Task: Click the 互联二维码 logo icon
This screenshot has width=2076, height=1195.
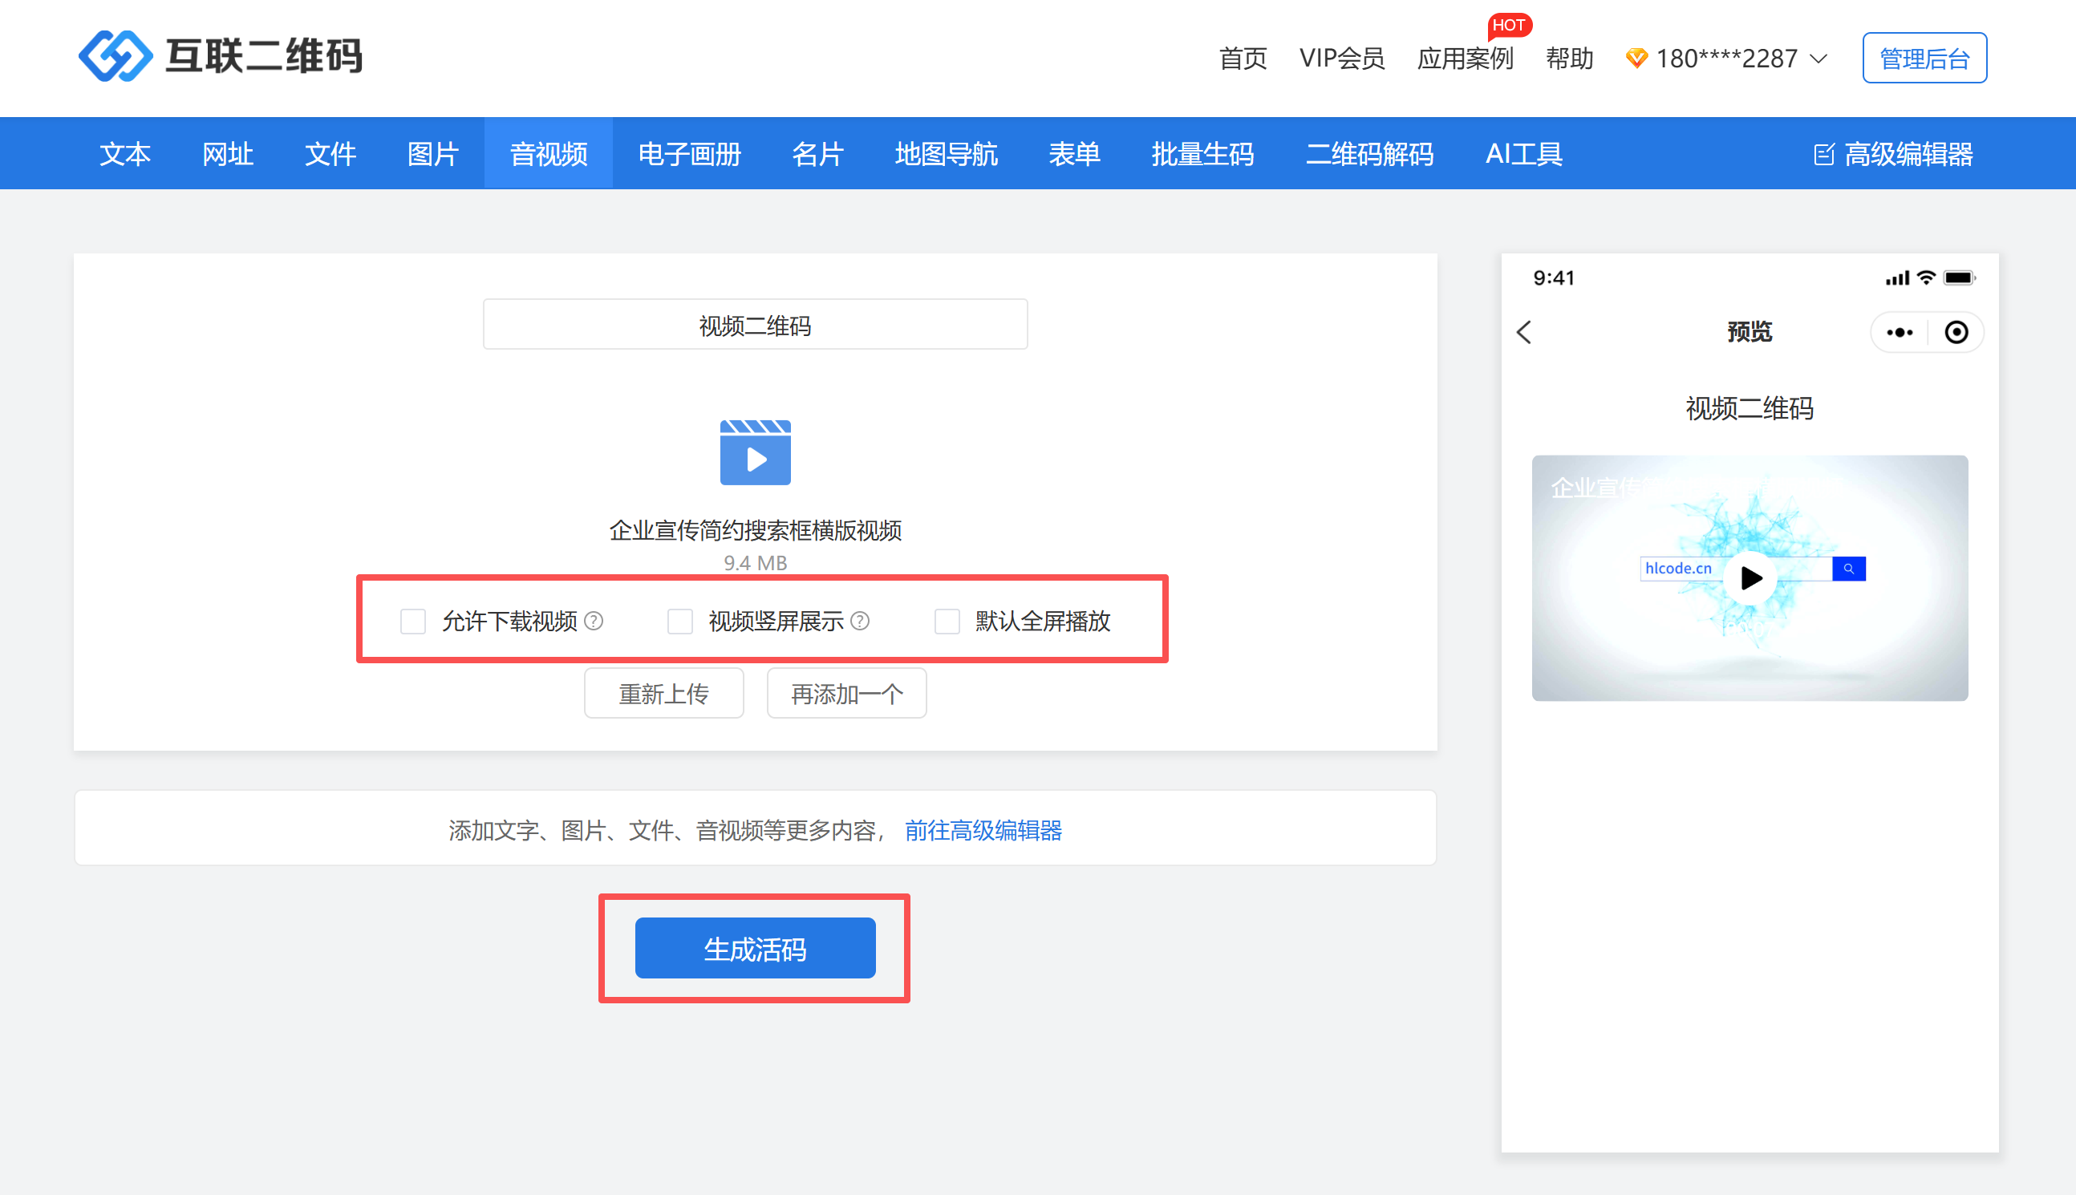Action: pos(115,56)
